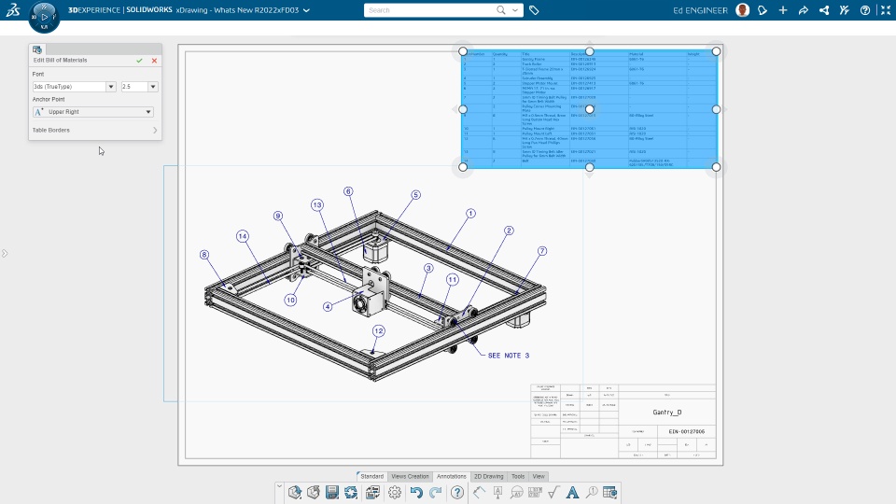Click the share arrow icon

click(804, 10)
